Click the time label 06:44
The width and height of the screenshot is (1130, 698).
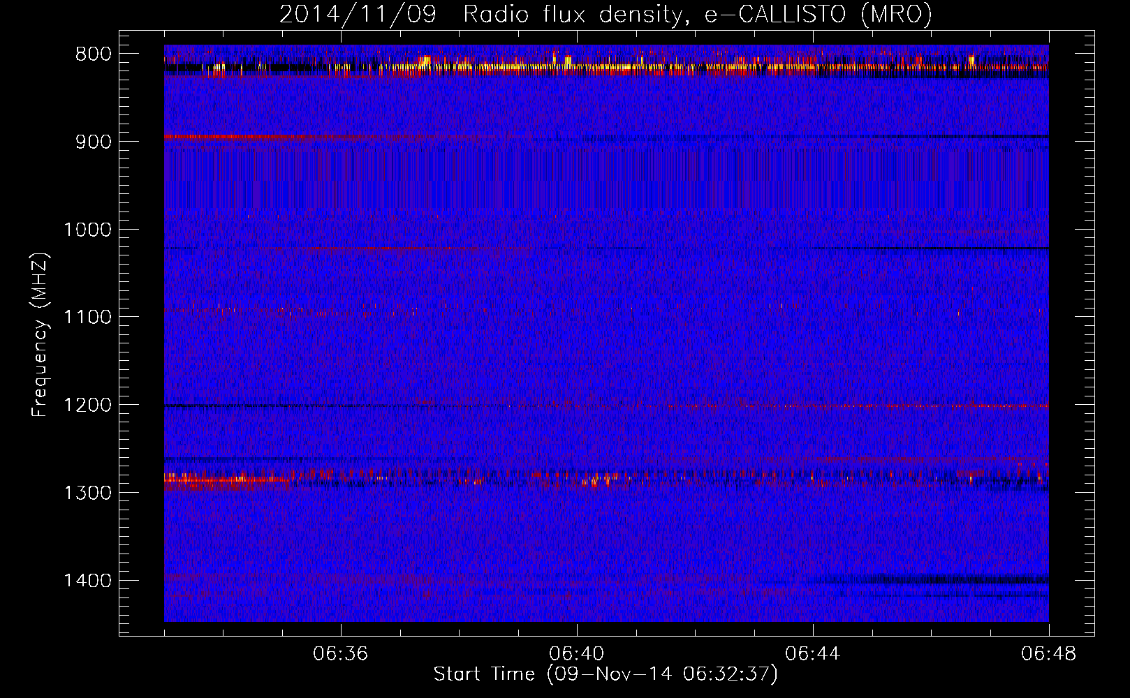[x=812, y=654]
